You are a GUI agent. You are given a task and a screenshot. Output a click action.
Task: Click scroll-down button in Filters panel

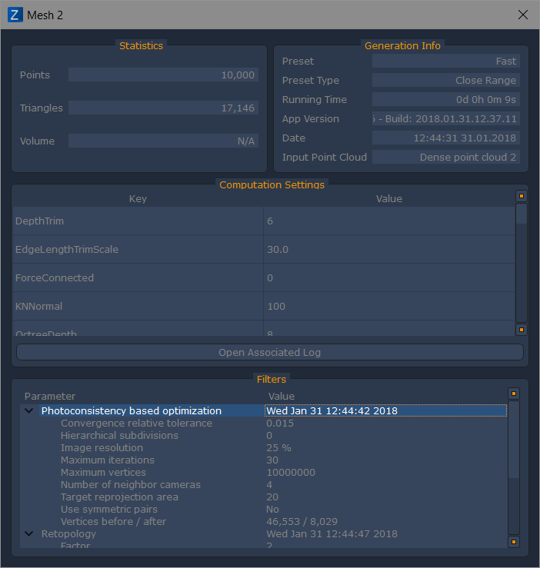point(514,542)
